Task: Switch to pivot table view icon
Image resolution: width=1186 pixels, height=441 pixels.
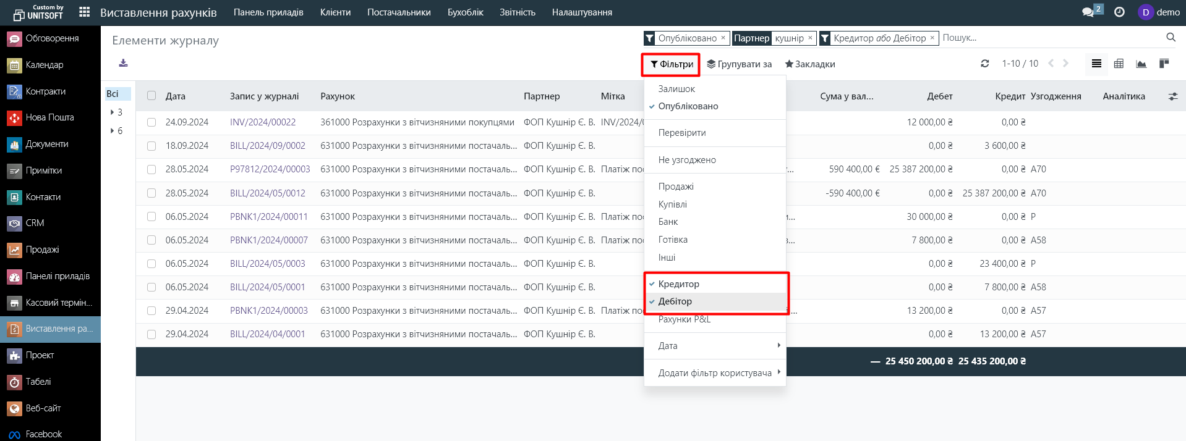Action: point(1119,64)
